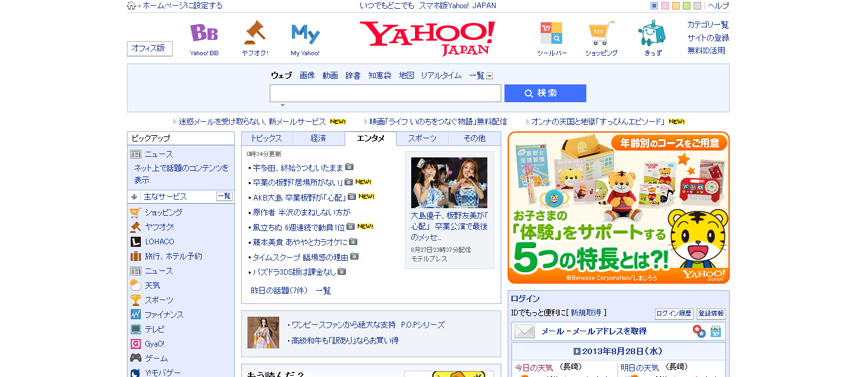Select the 知恵袋 search category
This screenshot has width=856, height=377.
coord(379,76)
